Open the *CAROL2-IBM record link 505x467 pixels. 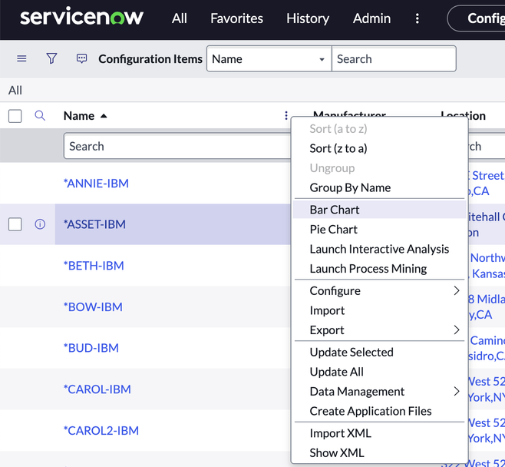click(101, 430)
